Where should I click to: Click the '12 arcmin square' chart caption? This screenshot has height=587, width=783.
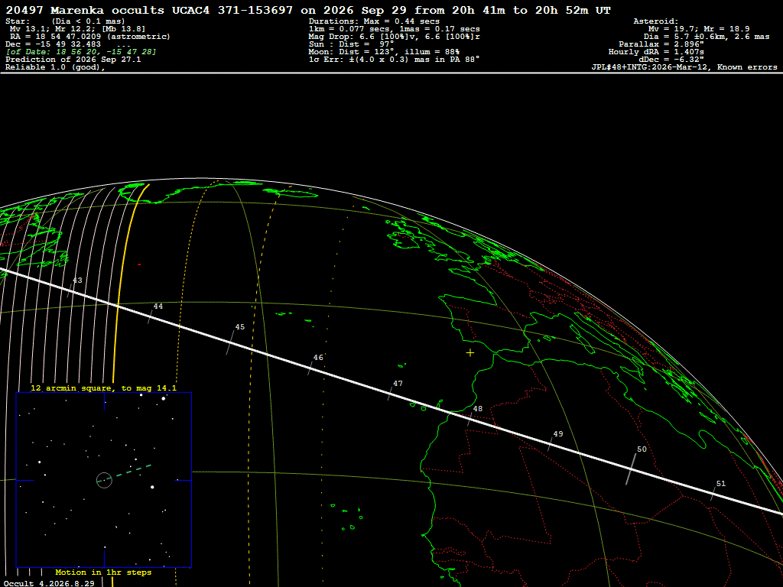pos(104,388)
